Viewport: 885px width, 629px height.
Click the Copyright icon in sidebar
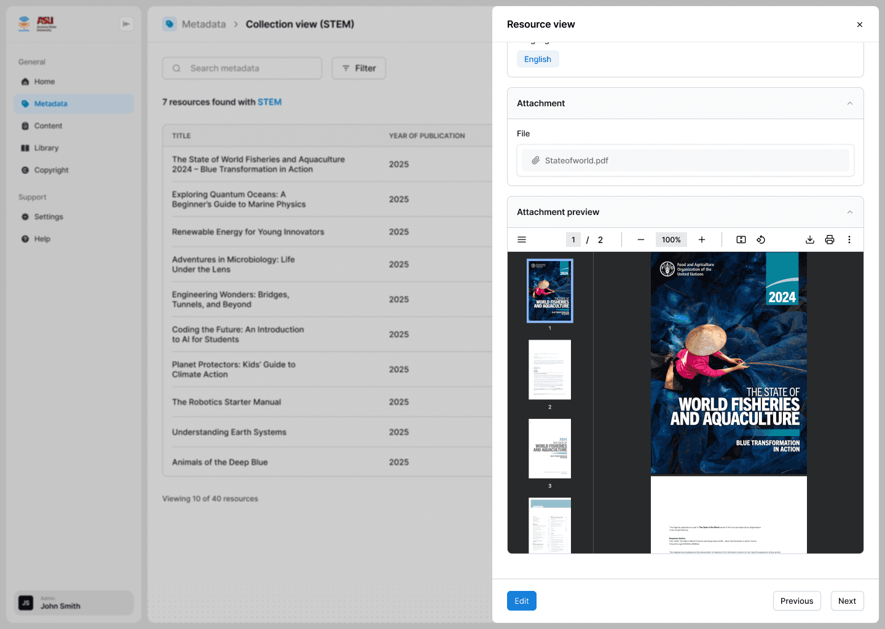pos(25,170)
